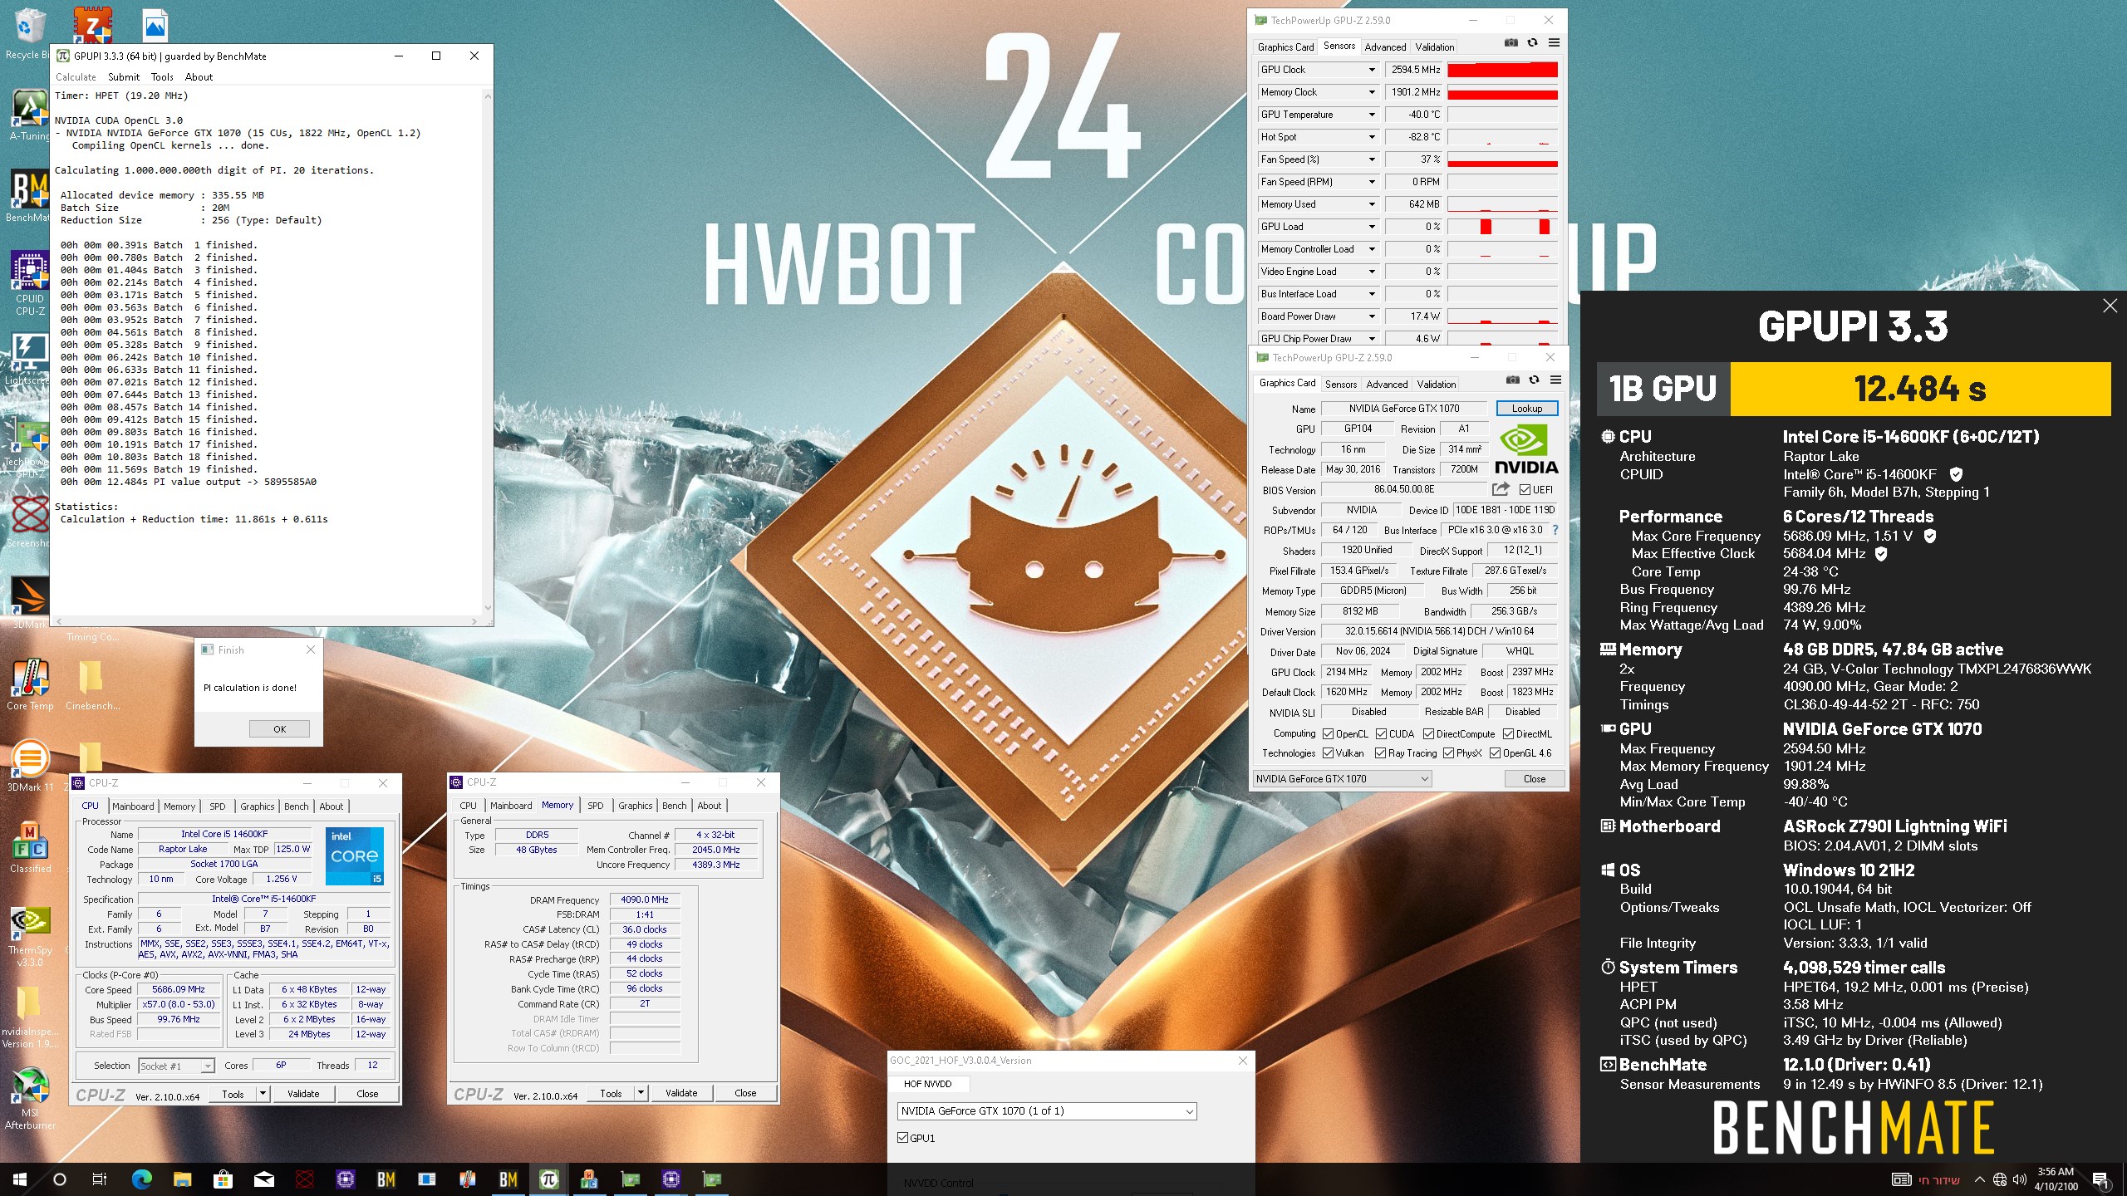Open the hamburger menu in GPU-Z Sensors window

[1554, 43]
